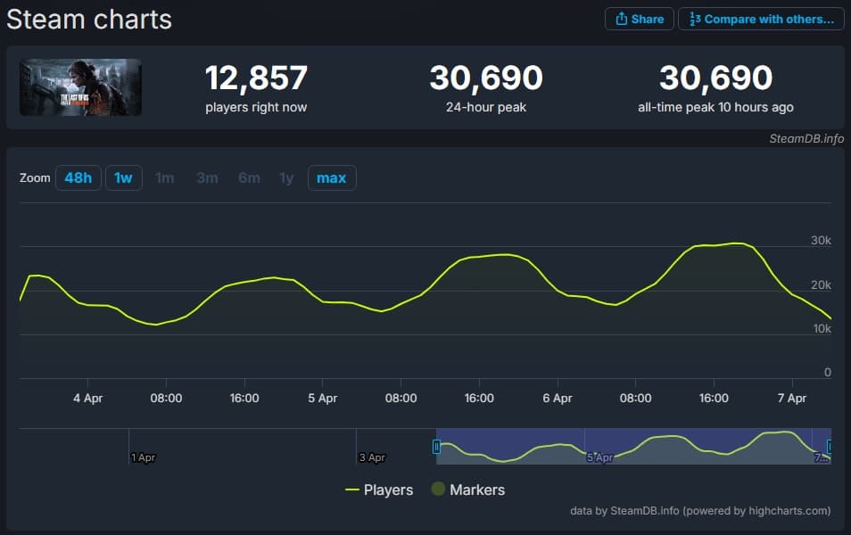Select the 1y zoom option

(x=286, y=178)
